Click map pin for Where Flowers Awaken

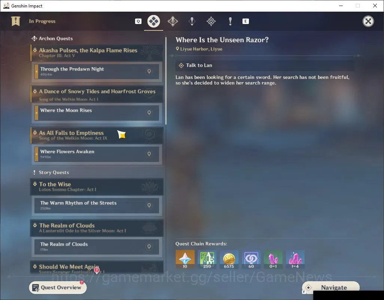pos(149,154)
